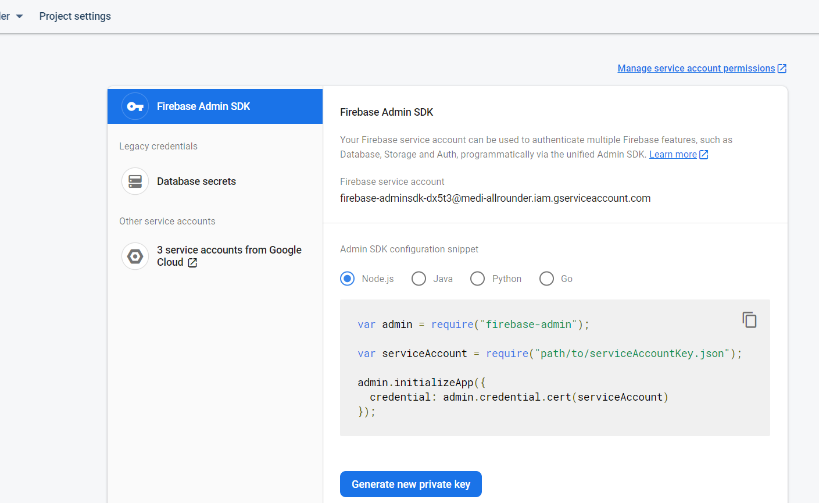
Task: Click the serviceAccountKey.json path code line
Action: click(x=550, y=354)
